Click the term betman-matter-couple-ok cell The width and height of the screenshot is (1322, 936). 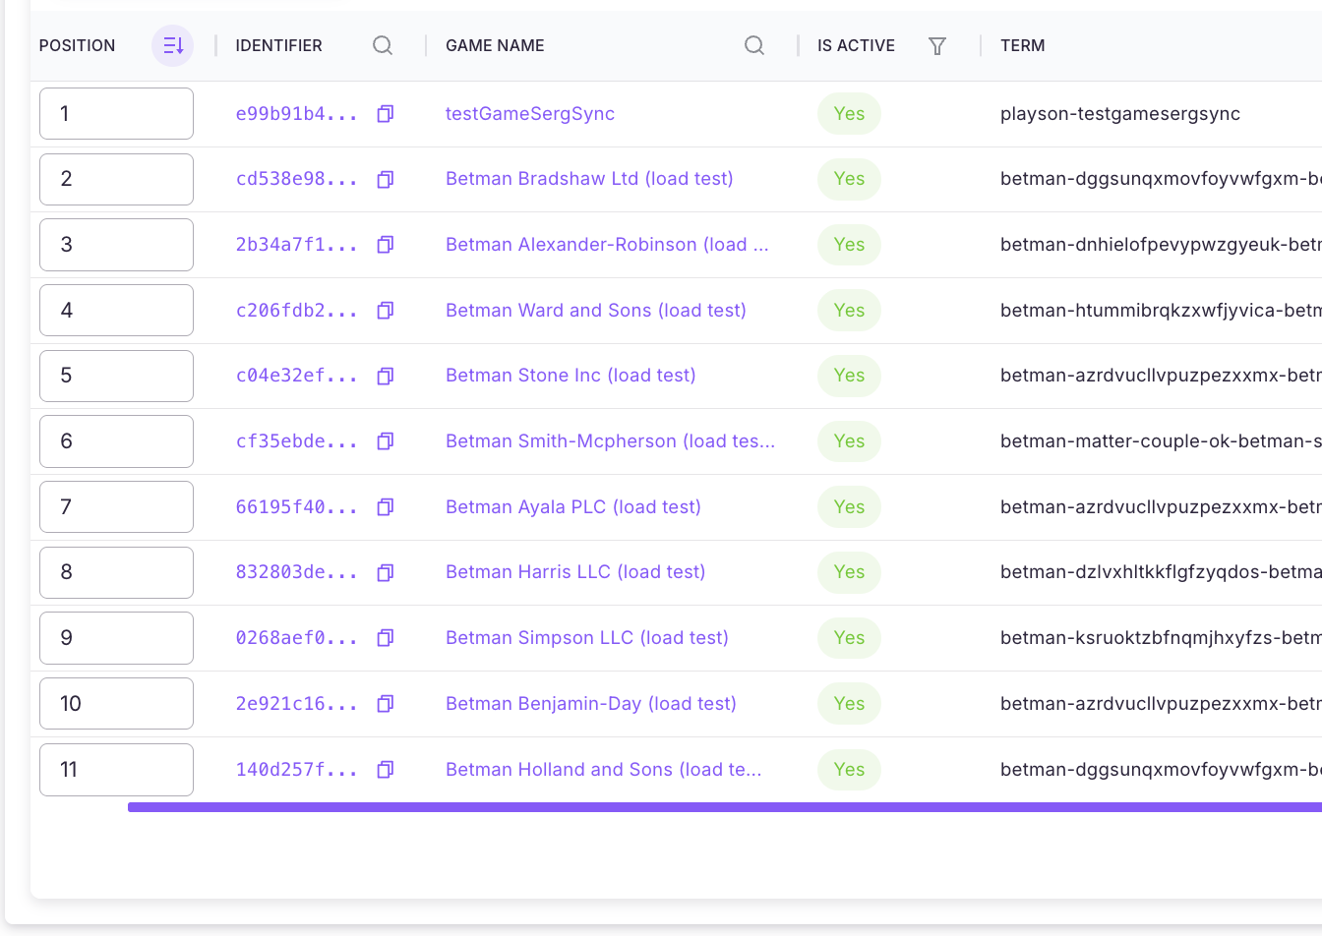tap(1161, 441)
